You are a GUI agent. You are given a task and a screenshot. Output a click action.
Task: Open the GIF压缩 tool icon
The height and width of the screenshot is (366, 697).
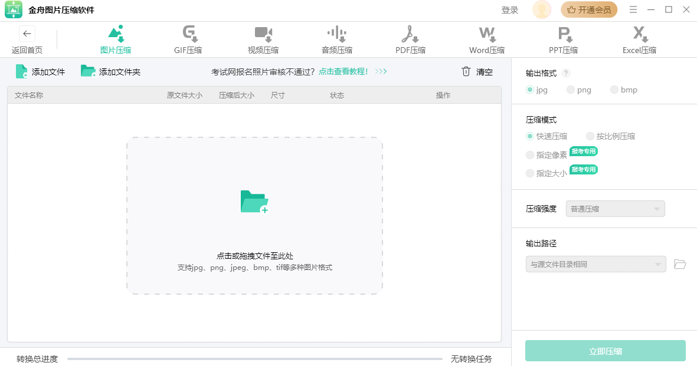pos(188,34)
